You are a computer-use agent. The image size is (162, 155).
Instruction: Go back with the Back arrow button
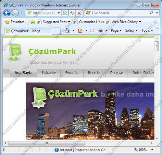[7, 13]
